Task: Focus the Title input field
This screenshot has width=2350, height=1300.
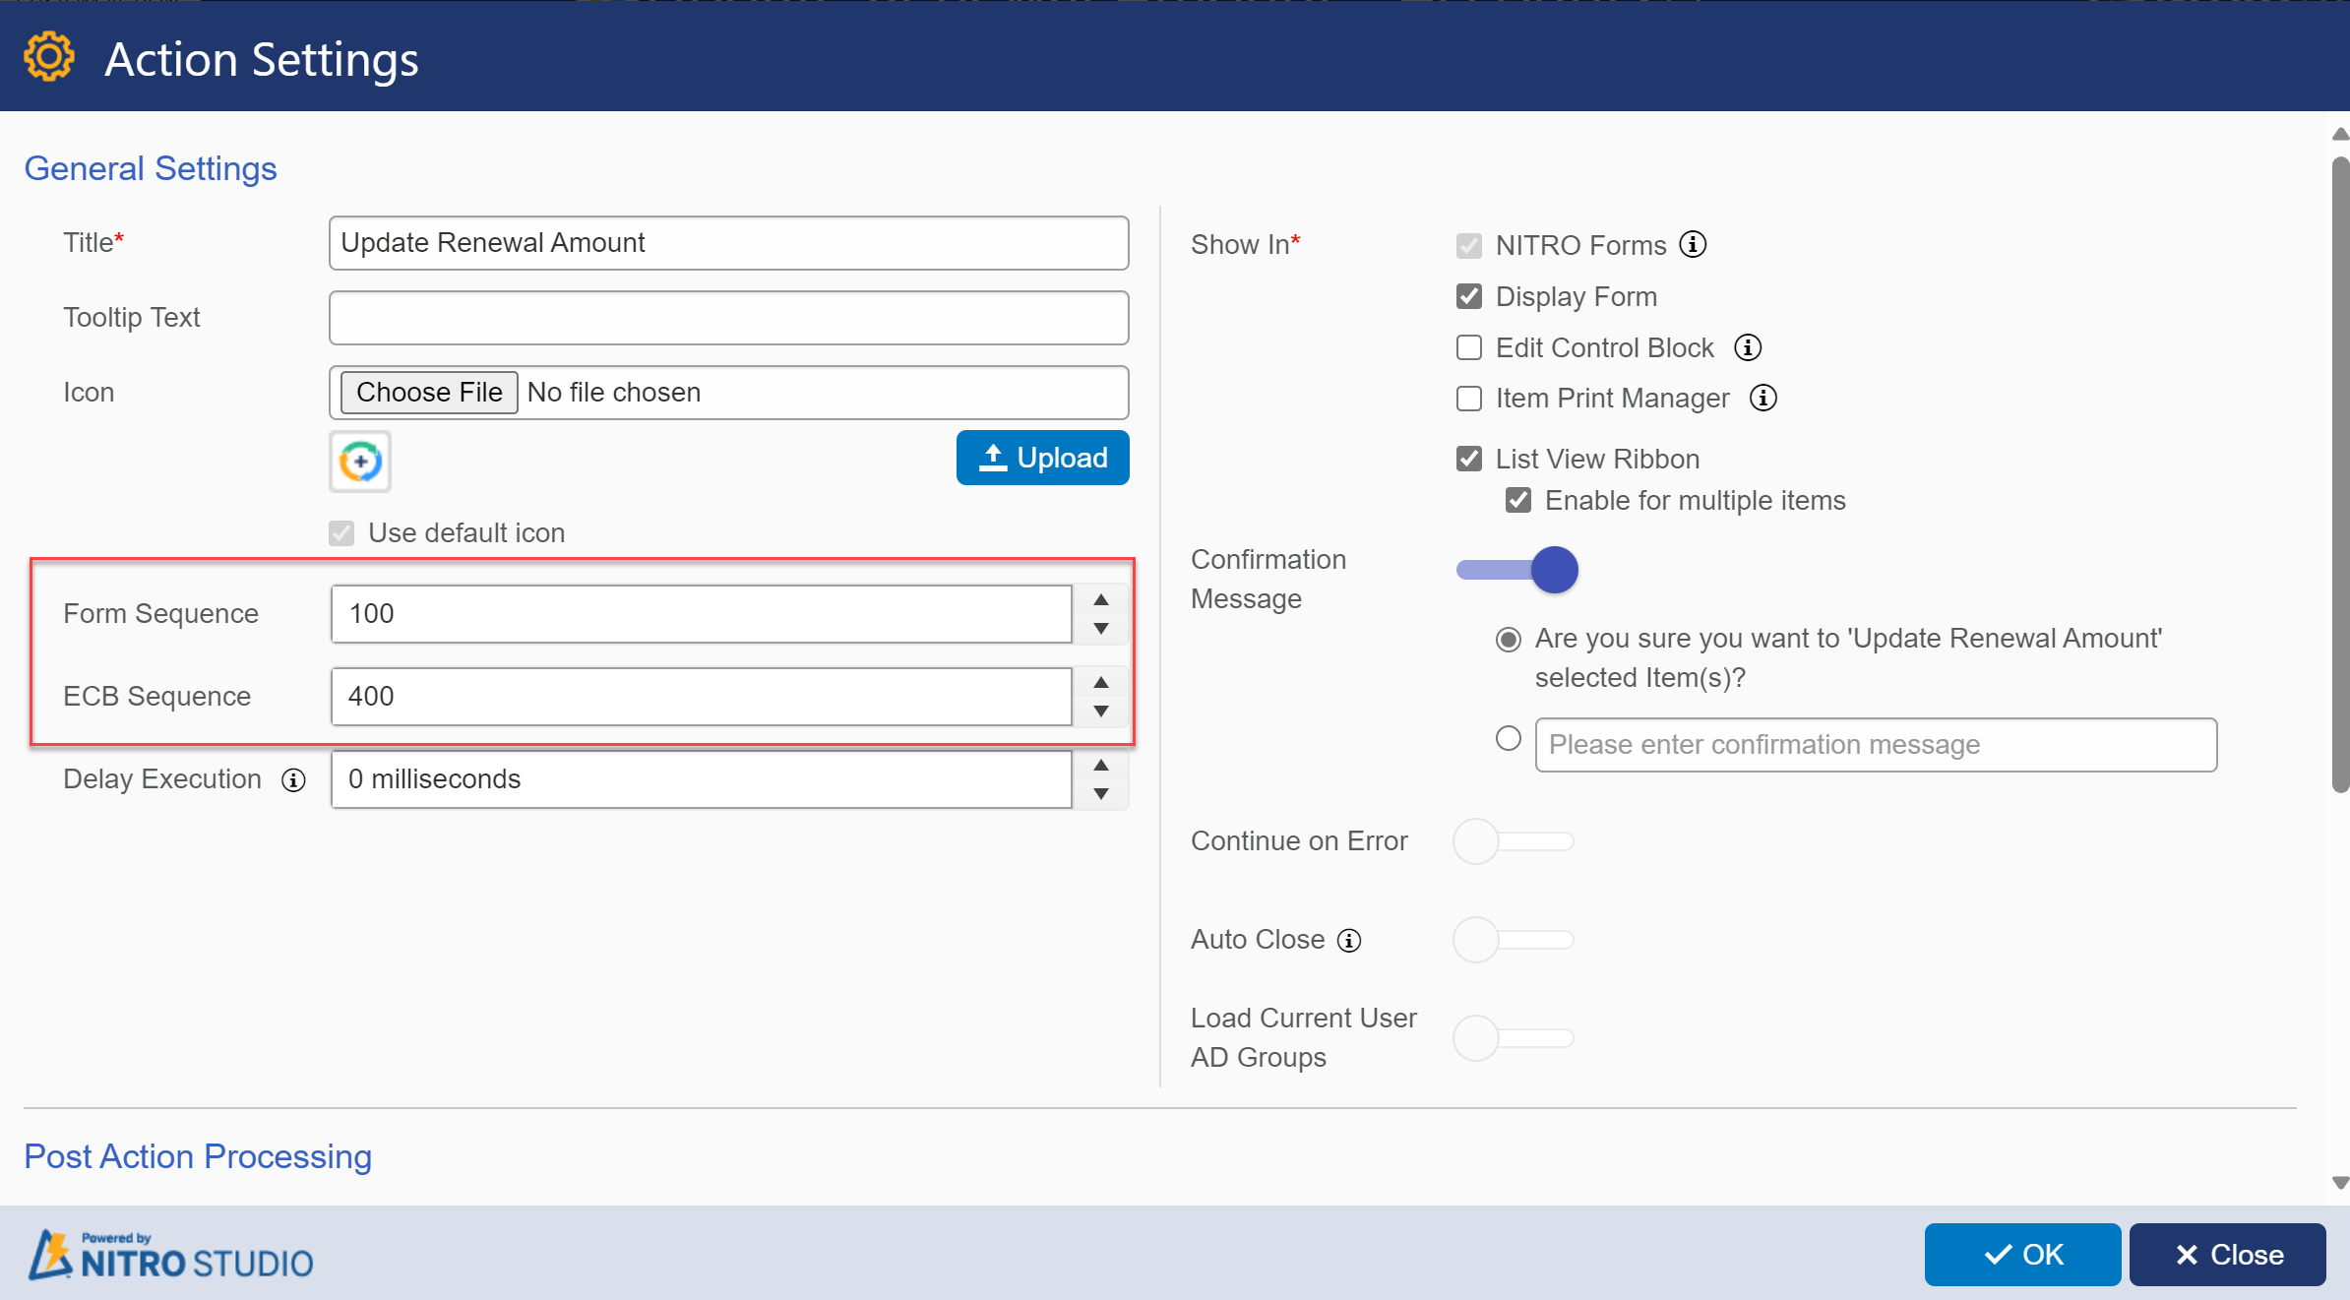Action: 728,243
